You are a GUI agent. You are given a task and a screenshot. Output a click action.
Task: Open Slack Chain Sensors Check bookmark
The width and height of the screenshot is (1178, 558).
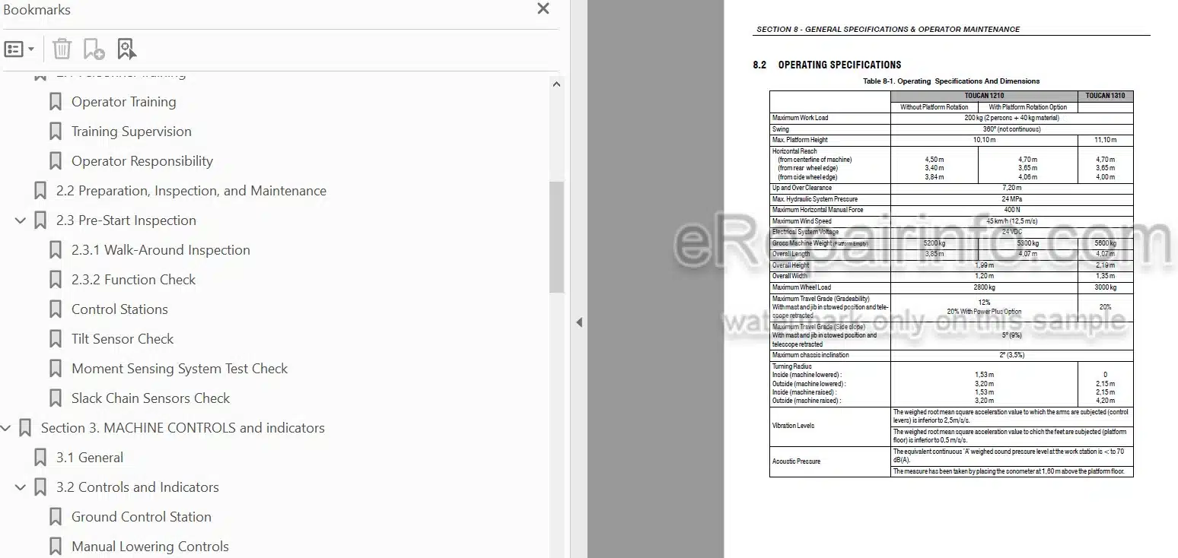151,398
